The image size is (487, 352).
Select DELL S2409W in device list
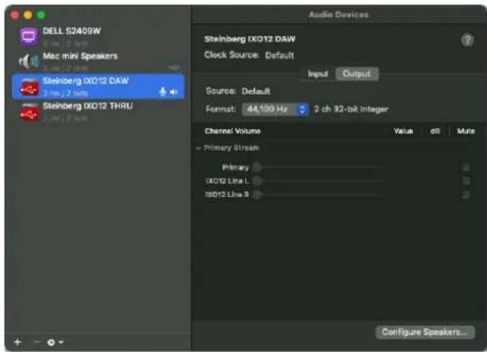[98, 37]
